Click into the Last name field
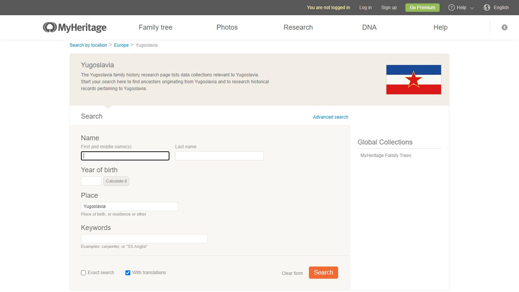The width and height of the screenshot is (519, 292). (x=219, y=156)
